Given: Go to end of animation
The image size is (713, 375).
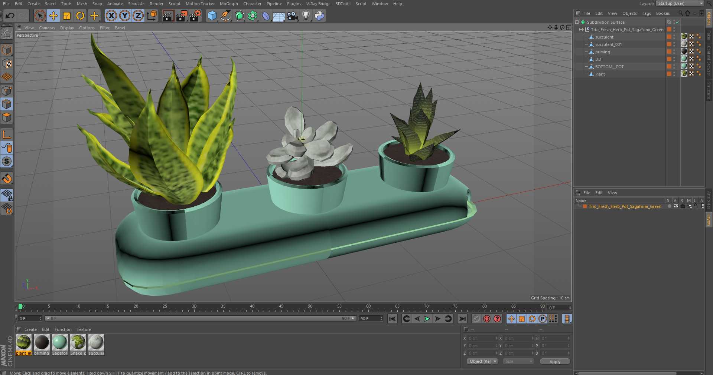Looking at the screenshot, I should point(462,319).
